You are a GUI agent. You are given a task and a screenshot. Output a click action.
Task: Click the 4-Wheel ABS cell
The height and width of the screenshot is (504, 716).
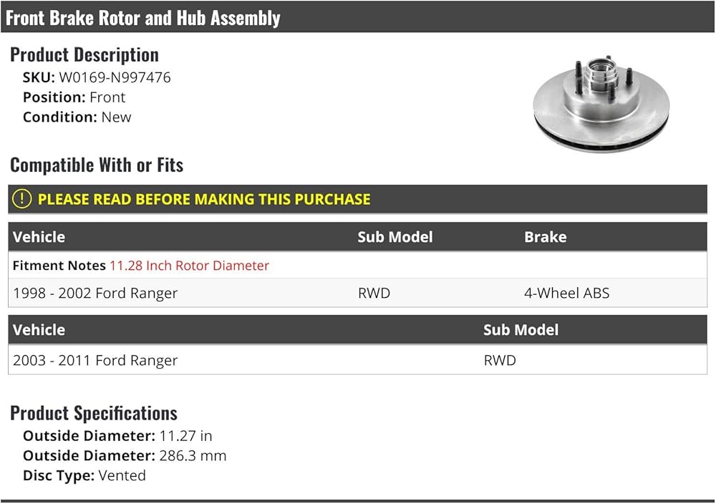[566, 293]
